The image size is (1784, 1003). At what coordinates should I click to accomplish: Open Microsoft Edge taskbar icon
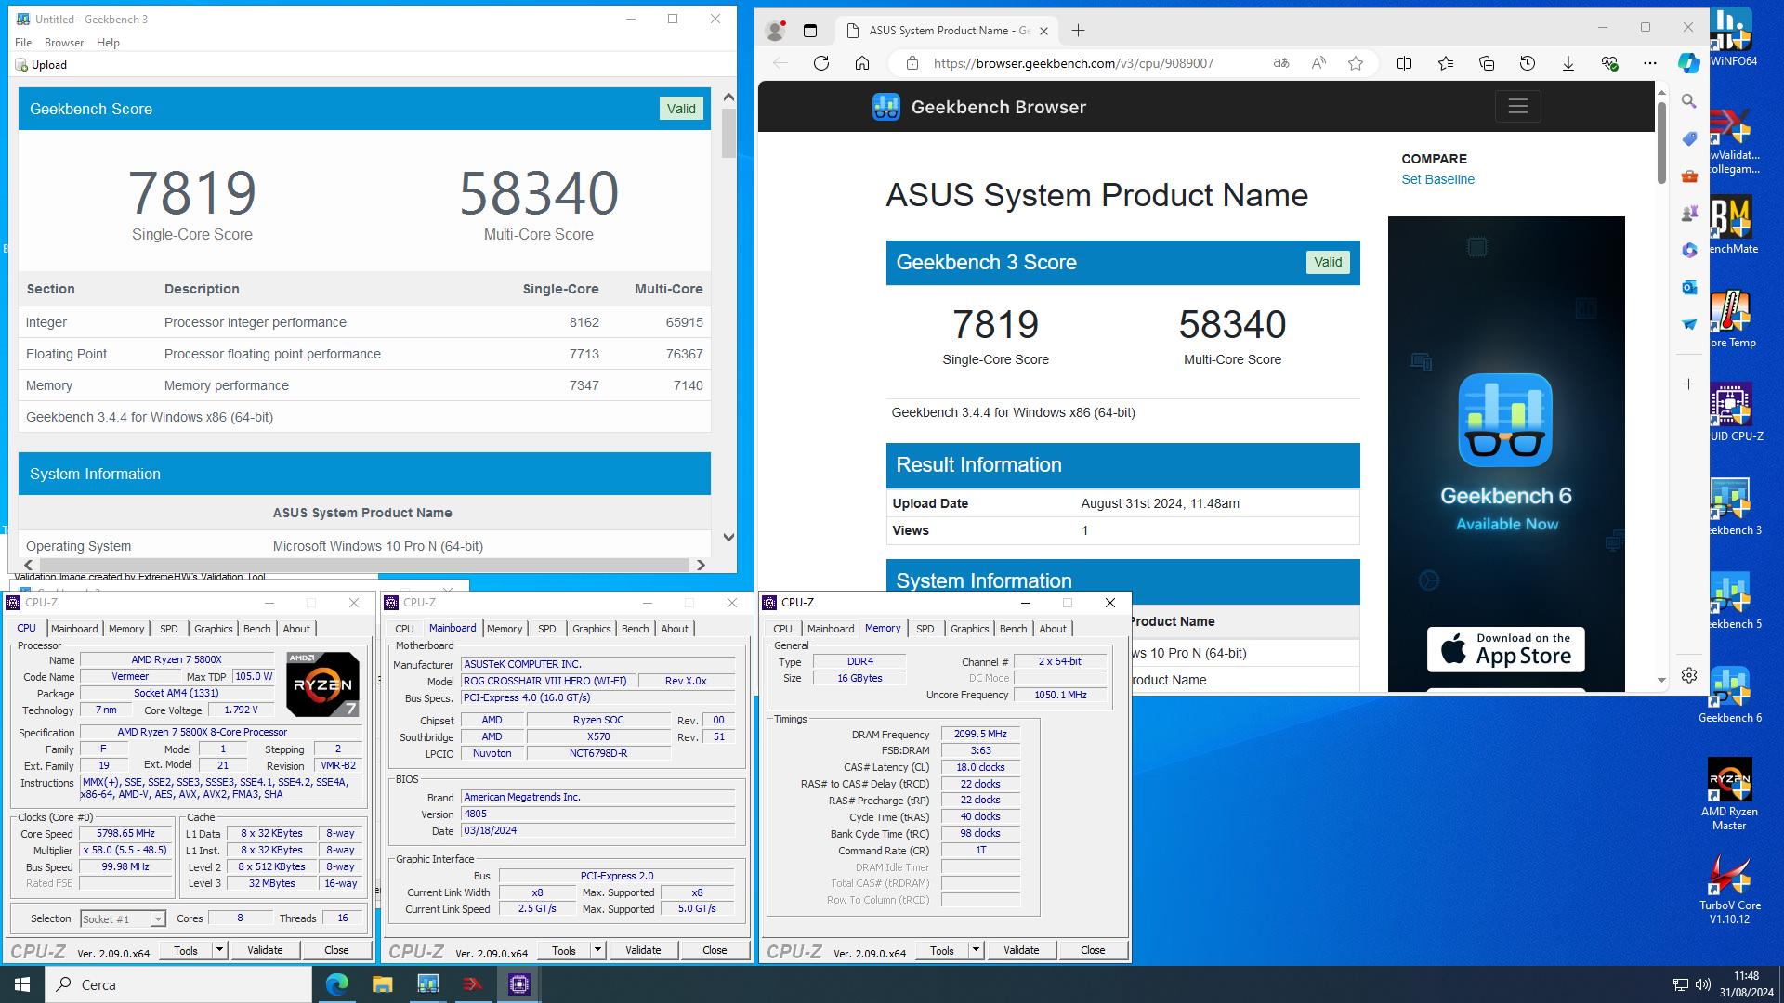point(336,984)
